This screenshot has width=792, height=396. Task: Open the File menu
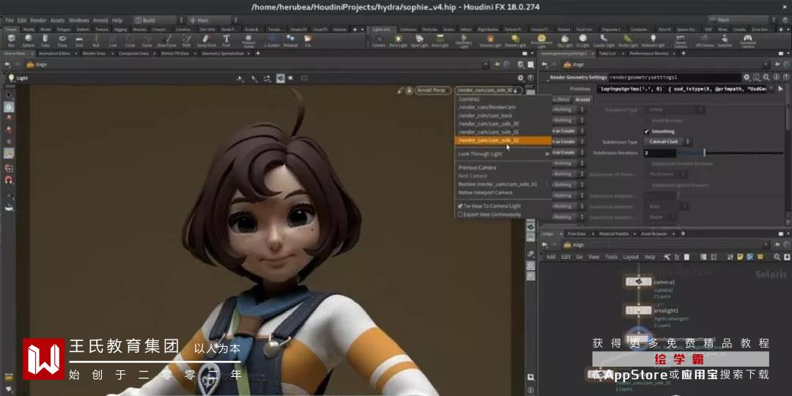(10, 21)
